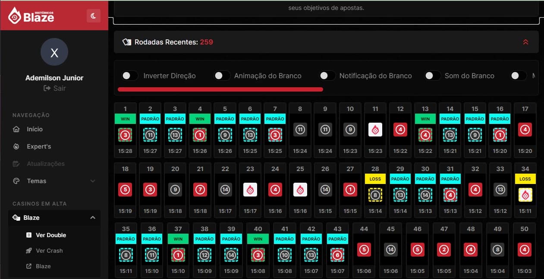
Task: Select round 43 PADRÃO red 6 tile
Action: (338, 254)
